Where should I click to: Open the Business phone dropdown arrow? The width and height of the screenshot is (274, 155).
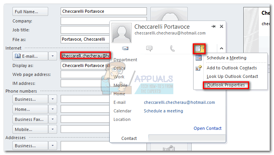point(52,99)
